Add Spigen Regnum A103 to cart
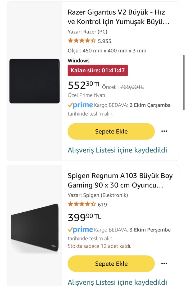186x286 pixels. 111,263
